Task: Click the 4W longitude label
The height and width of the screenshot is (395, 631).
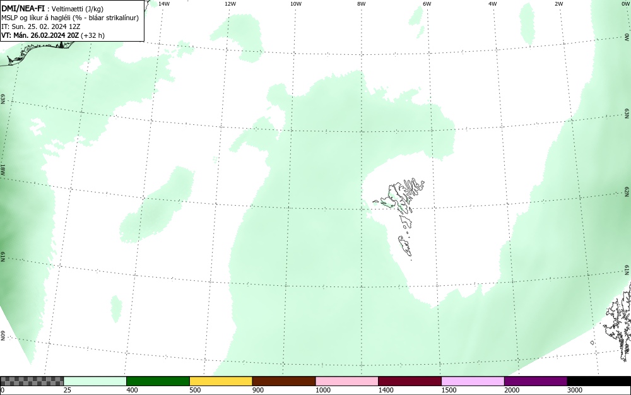Action: point(493,4)
